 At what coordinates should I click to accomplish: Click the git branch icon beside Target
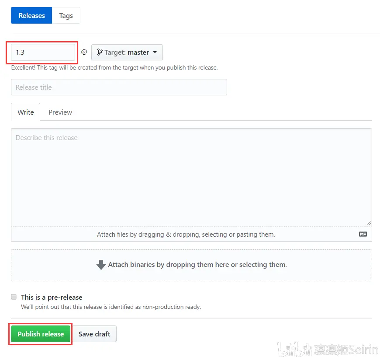[100, 52]
